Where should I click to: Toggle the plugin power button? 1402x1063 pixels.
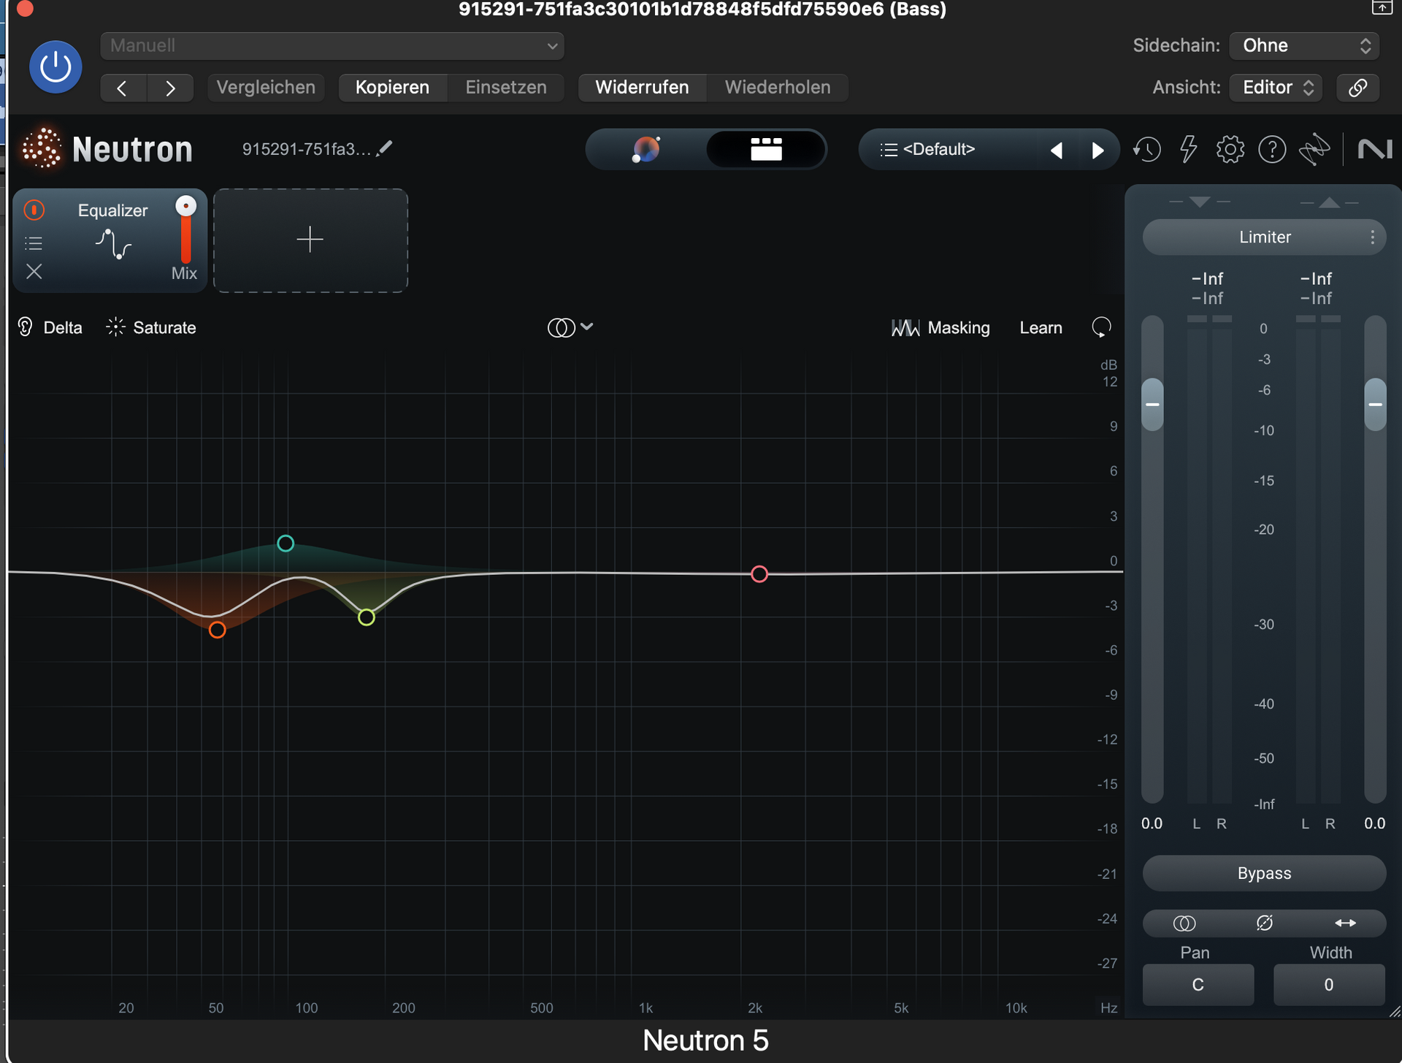click(x=55, y=67)
